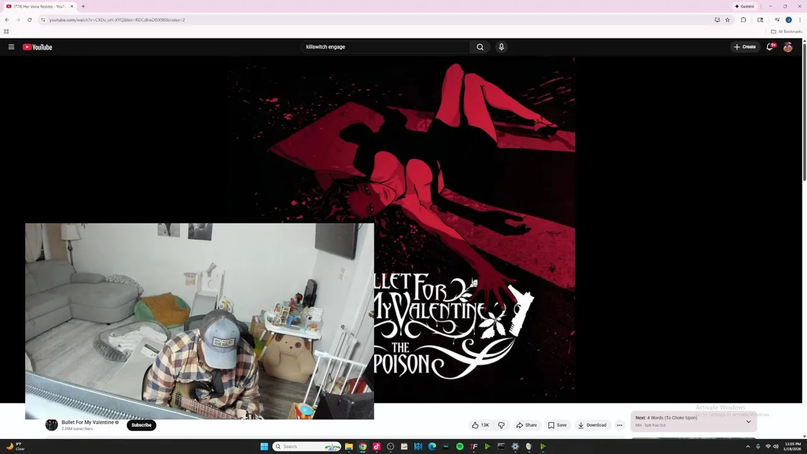This screenshot has width=807, height=454.
Task: Open the Windows Start menu
Action: (x=264, y=446)
